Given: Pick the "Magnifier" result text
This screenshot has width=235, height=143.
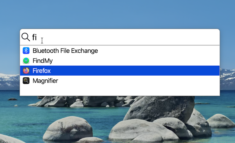Looking at the screenshot, I should click(45, 81).
